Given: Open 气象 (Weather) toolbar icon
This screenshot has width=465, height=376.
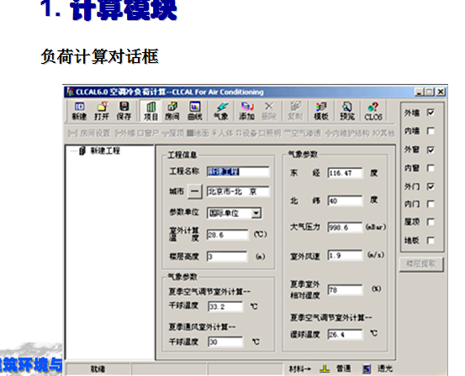Looking at the screenshot, I should 221,111.
